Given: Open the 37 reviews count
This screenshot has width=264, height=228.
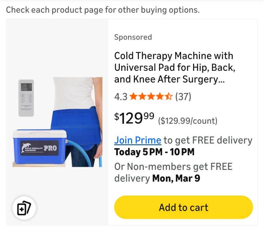Looking at the screenshot, I should coord(183,97).
